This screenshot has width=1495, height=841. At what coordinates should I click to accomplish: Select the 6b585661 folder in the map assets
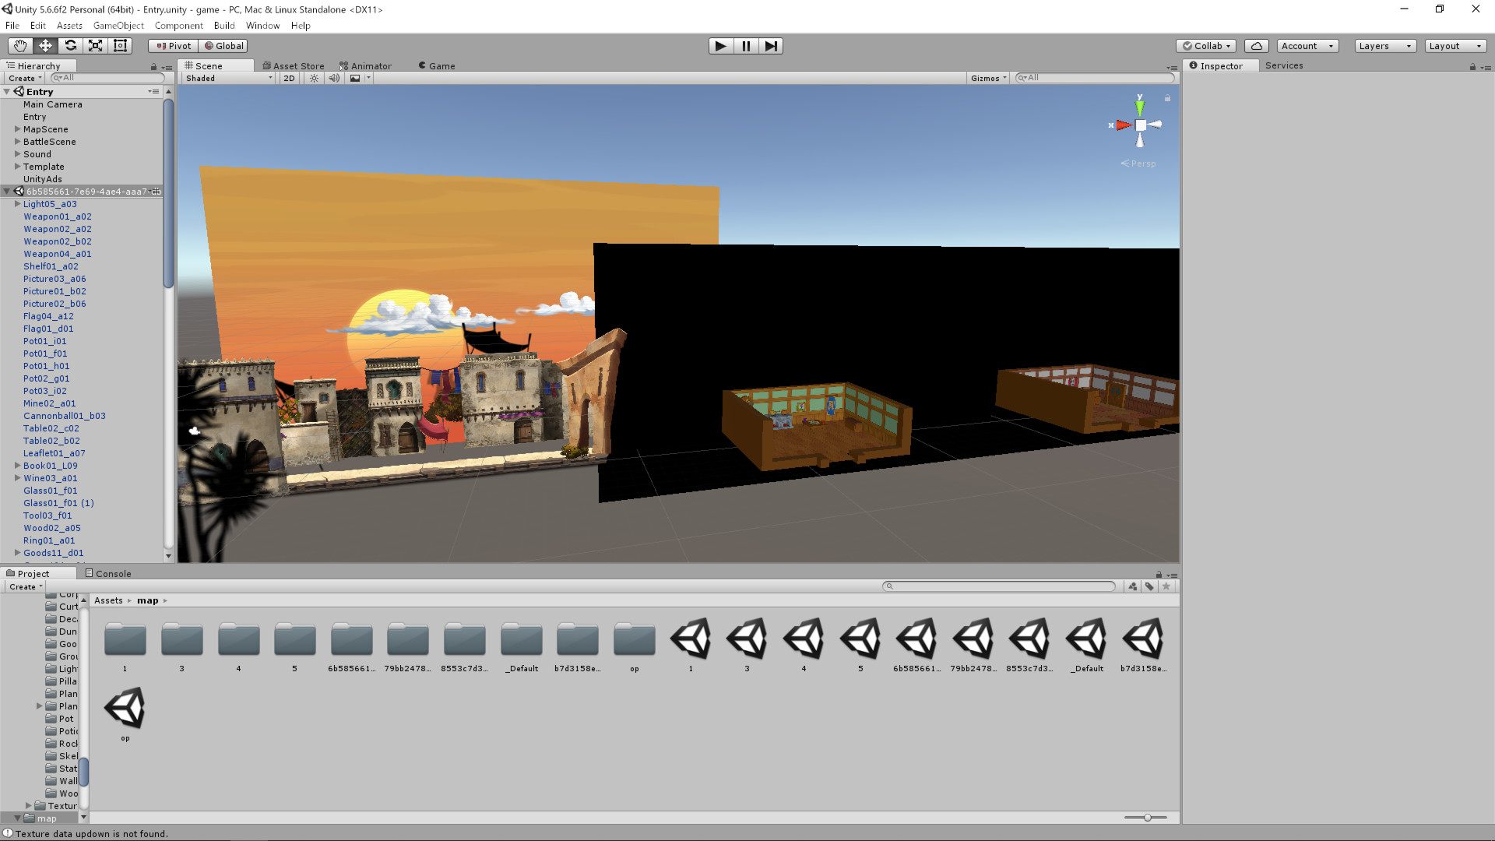tap(351, 639)
